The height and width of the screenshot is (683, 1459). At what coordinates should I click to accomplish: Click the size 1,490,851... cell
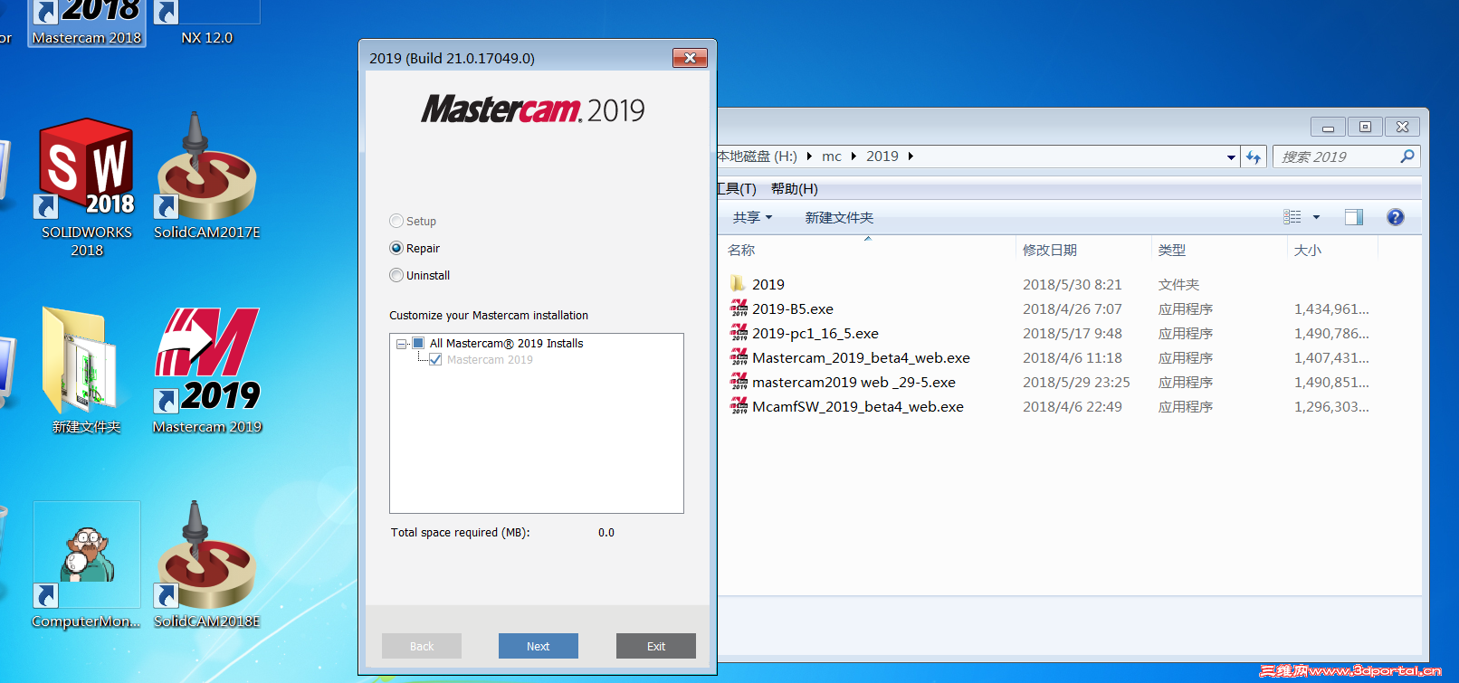[1331, 382]
